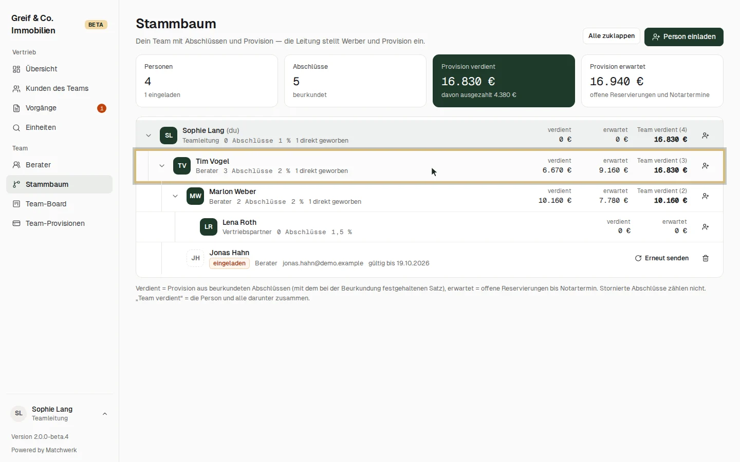Go to Kunden des Teams
The height and width of the screenshot is (462, 740).
click(59, 89)
